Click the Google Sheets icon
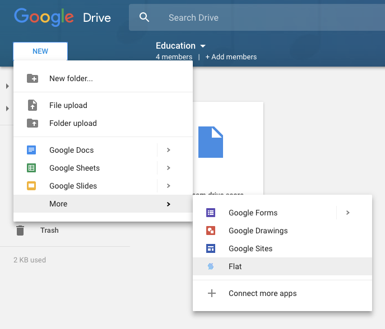 point(31,168)
